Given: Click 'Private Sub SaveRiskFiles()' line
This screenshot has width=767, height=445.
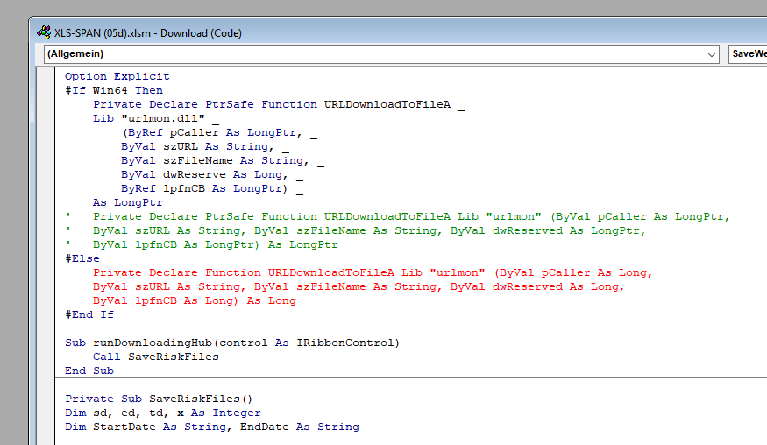Looking at the screenshot, I should pyautogui.click(x=159, y=399).
